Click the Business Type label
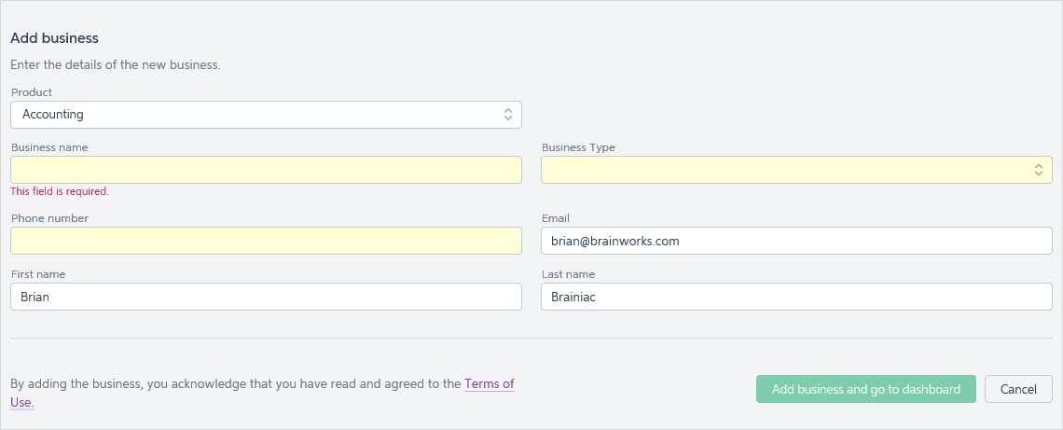The width and height of the screenshot is (1063, 430). (x=578, y=147)
